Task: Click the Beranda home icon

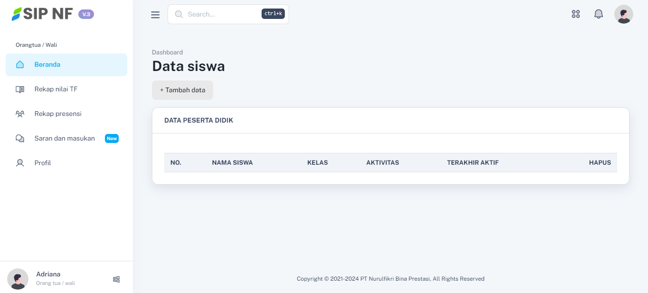Action: click(20, 65)
